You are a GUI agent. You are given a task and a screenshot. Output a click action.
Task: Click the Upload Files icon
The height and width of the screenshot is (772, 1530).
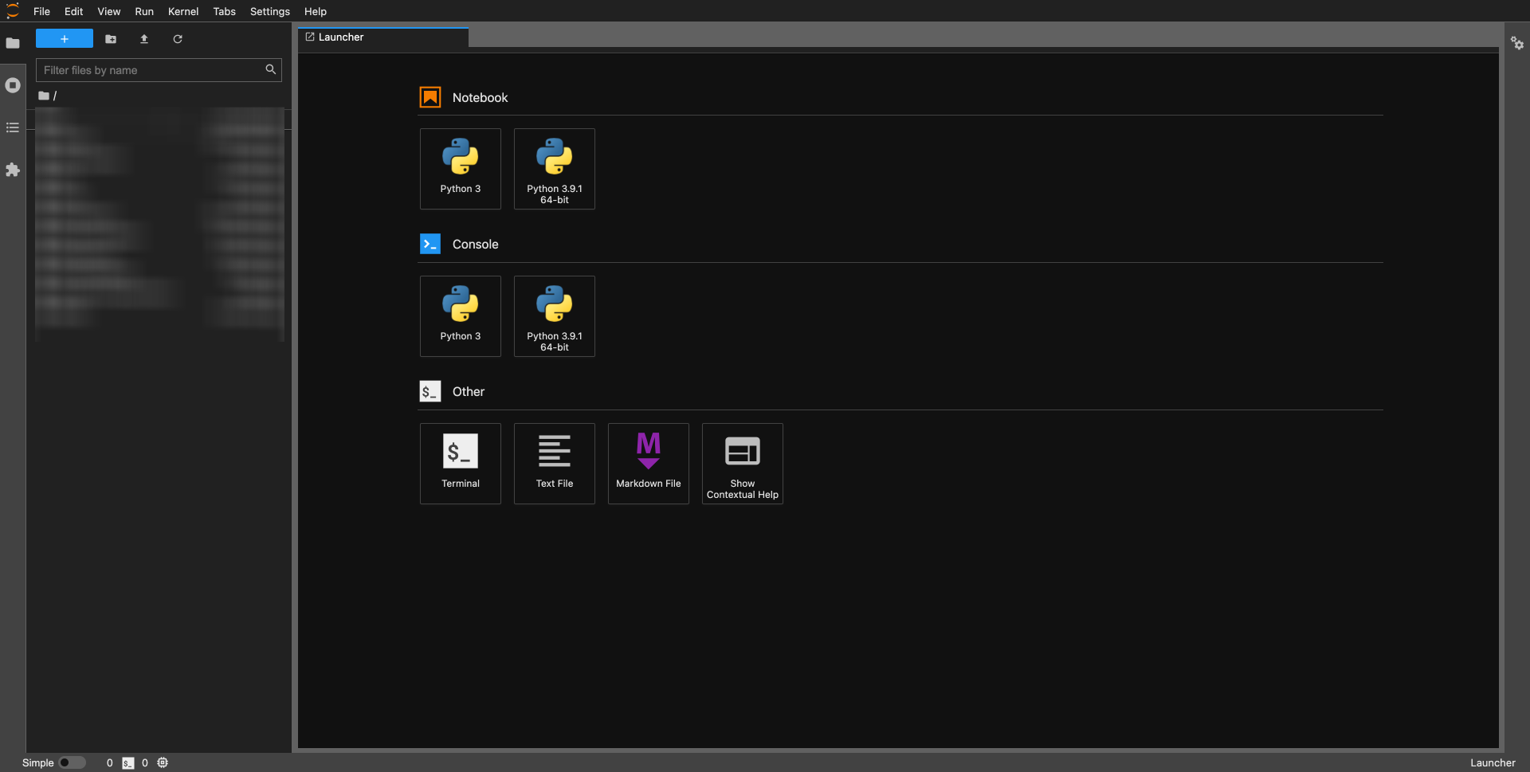pos(144,39)
